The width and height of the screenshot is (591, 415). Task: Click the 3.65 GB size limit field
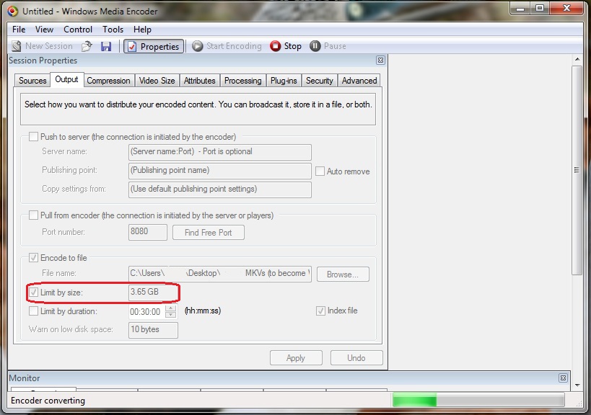pos(153,293)
